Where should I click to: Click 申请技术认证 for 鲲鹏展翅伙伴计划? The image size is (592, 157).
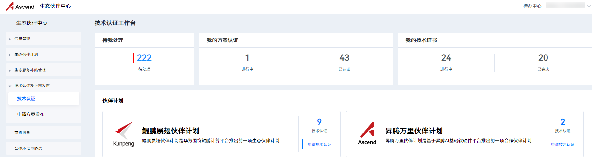coord(319,144)
